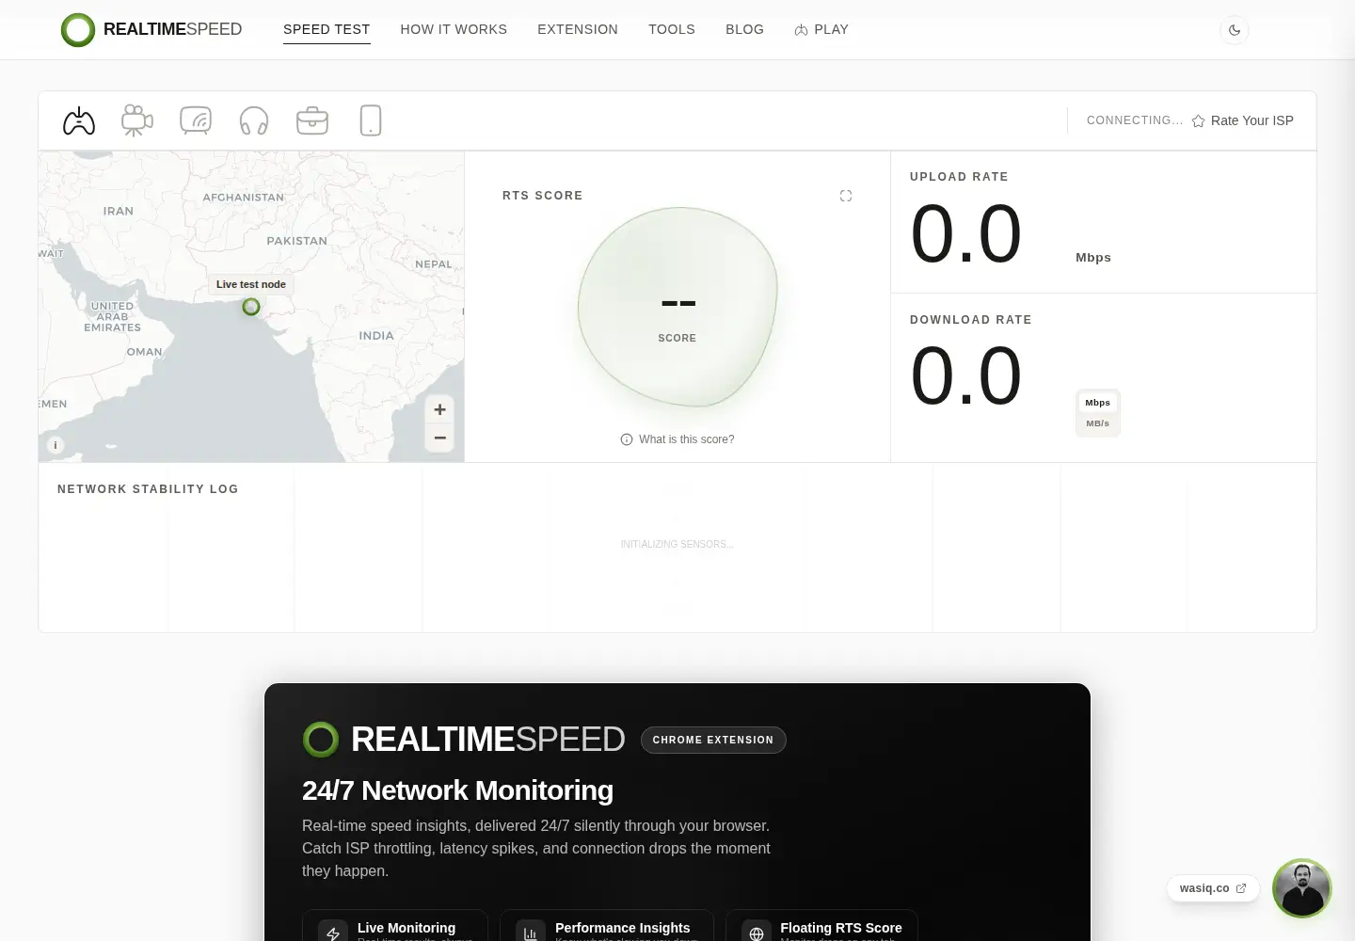Click the live test node marker
The height and width of the screenshot is (941, 1355).
pyautogui.click(x=251, y=307)
